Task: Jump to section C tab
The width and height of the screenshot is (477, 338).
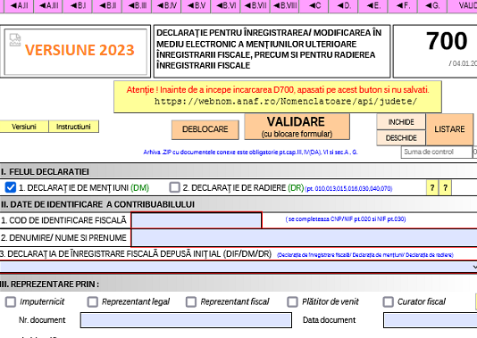Action: point(314,5)
